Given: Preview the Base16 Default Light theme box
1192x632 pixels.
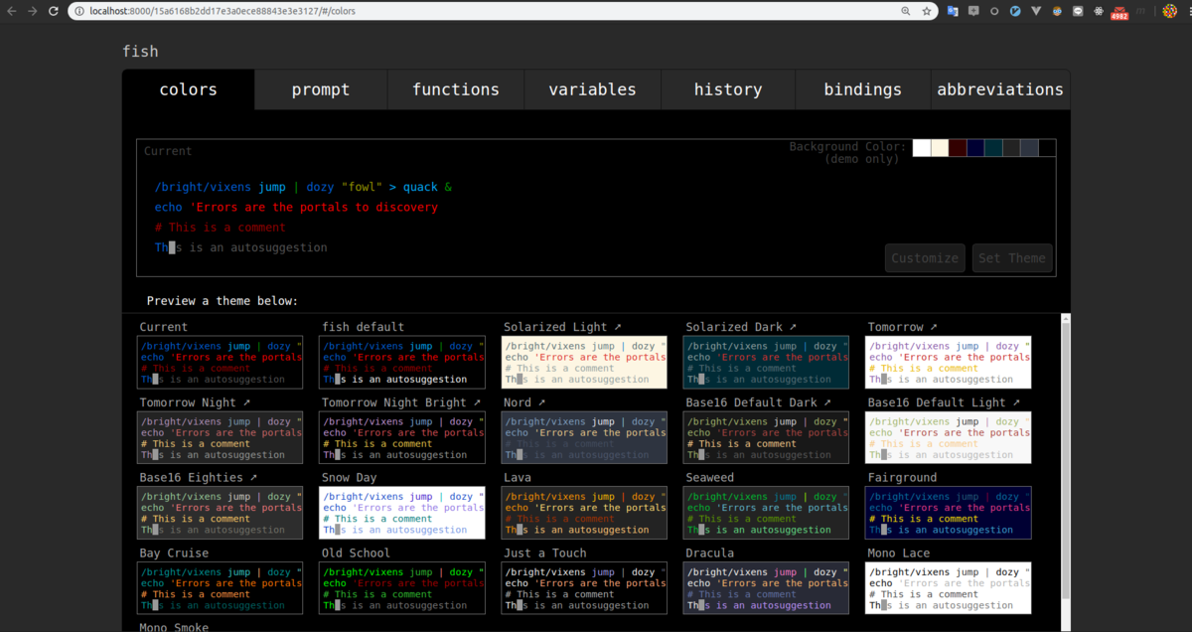Looking at the screenshot, I should pos(948,437).
